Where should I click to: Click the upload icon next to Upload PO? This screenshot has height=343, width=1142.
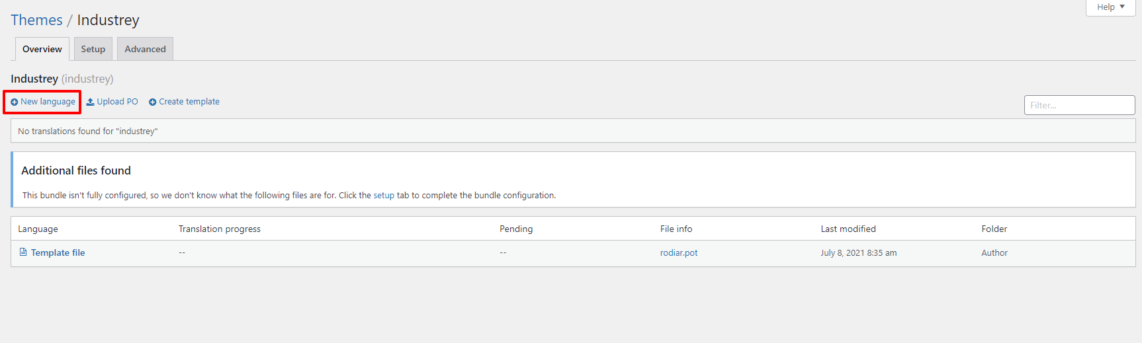pyautogui.click(x=91, y=102)
